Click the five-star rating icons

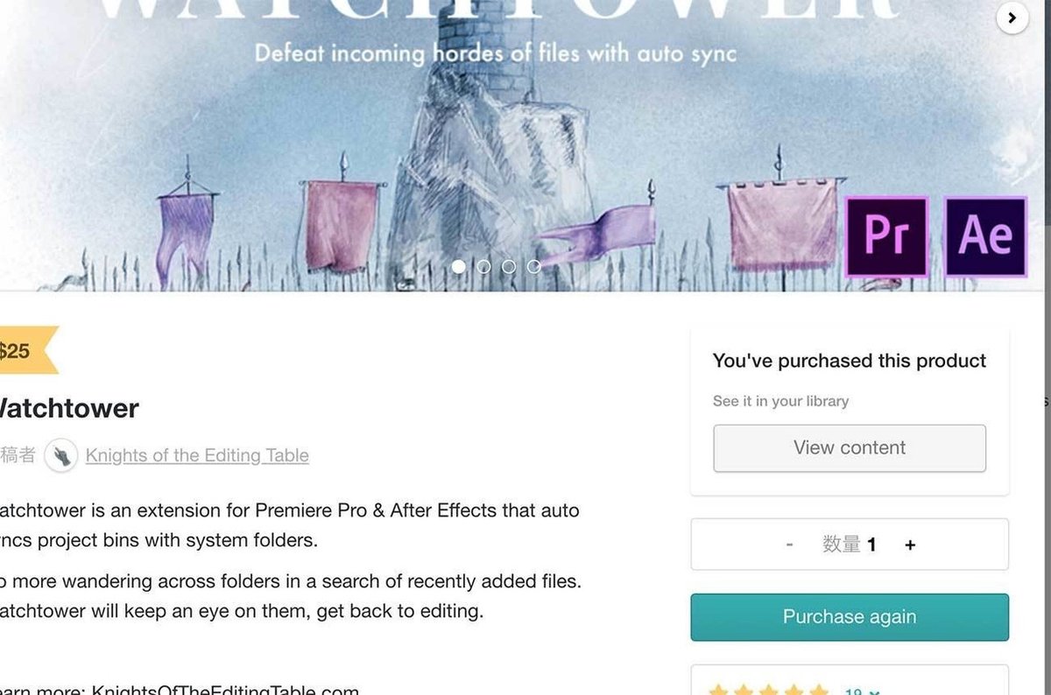pos(768,690)
